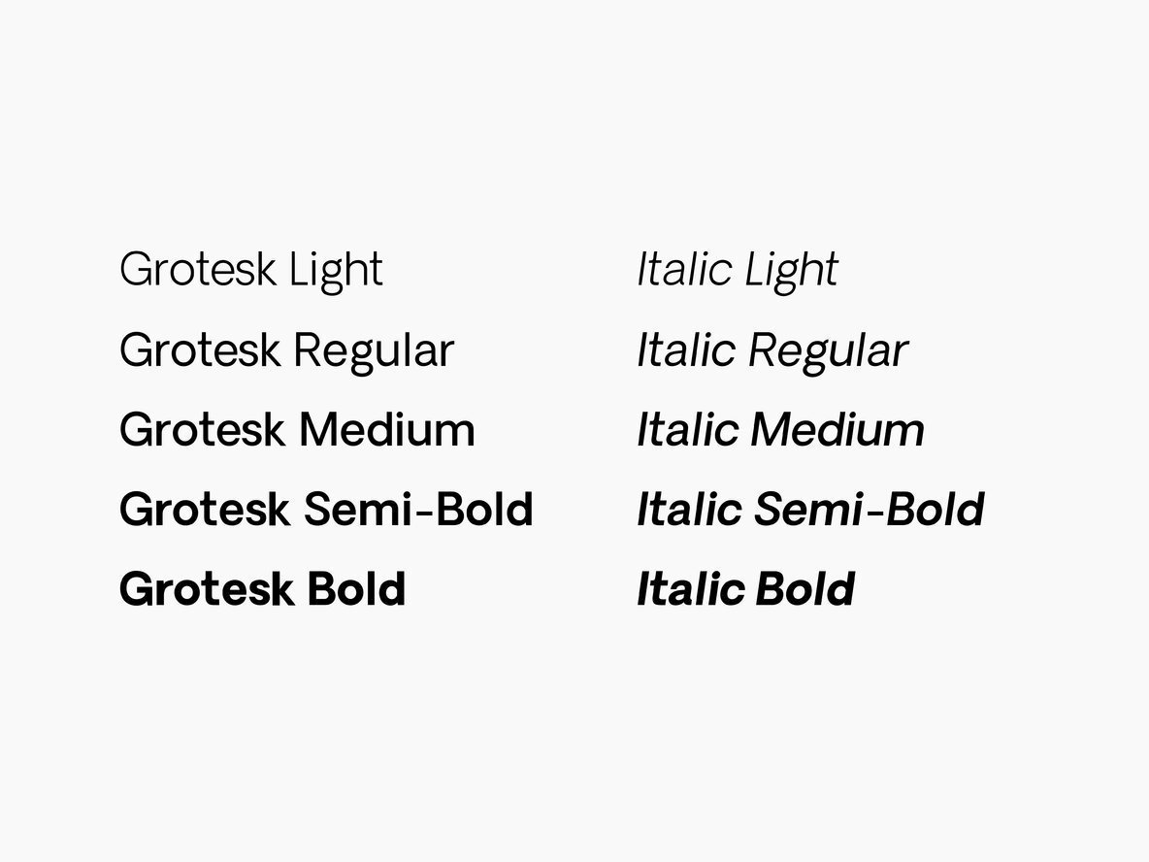Click the word Regular in Grotesk Regular

tap(374, 350)
